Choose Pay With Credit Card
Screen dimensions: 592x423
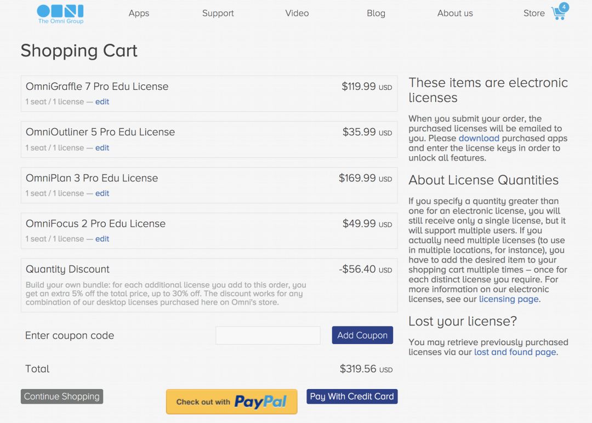click(x=352, y=397)
